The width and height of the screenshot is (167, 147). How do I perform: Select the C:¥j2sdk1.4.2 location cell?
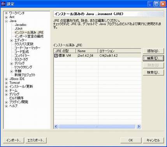(x=109, y=56)
